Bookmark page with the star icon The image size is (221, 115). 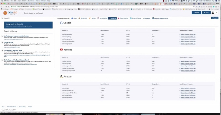coord(194,7)
